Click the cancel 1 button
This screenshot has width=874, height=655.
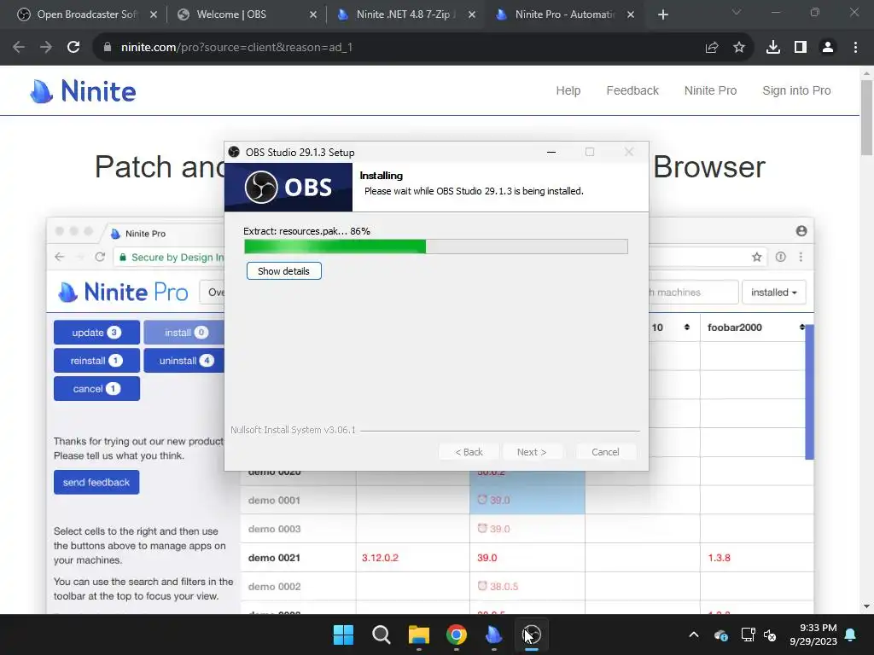pyautogui.click(x=96, y=389)
